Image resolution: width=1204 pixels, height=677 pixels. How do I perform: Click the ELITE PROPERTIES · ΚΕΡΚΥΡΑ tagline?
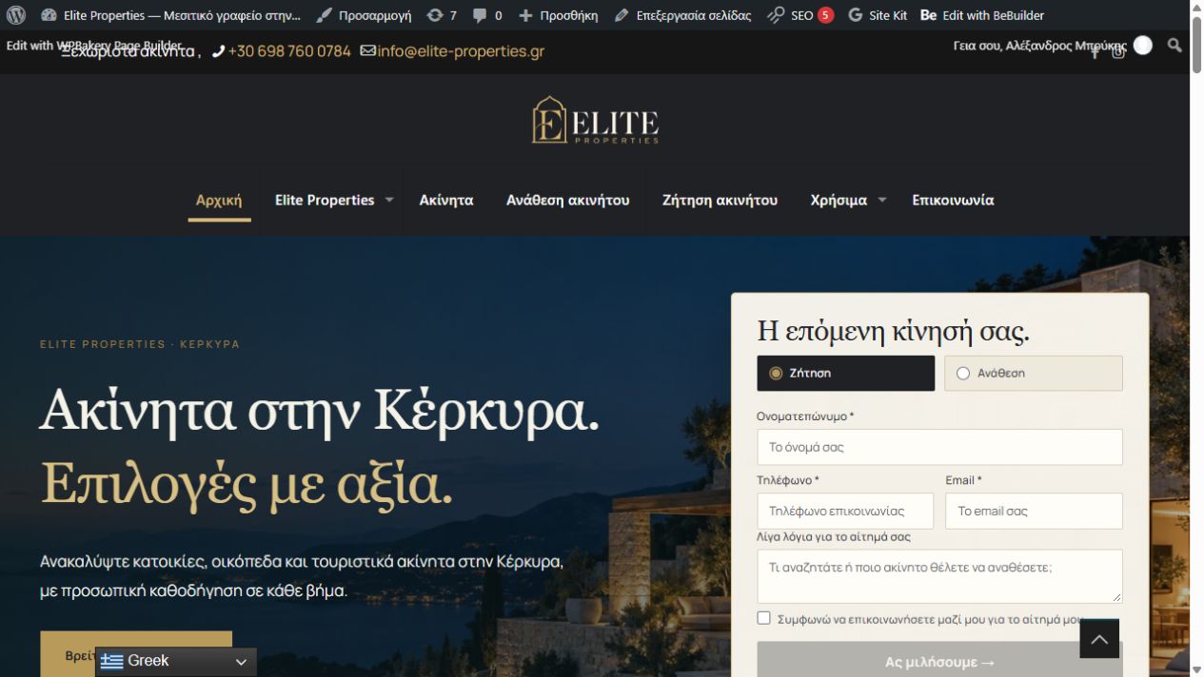pos(140,344)
